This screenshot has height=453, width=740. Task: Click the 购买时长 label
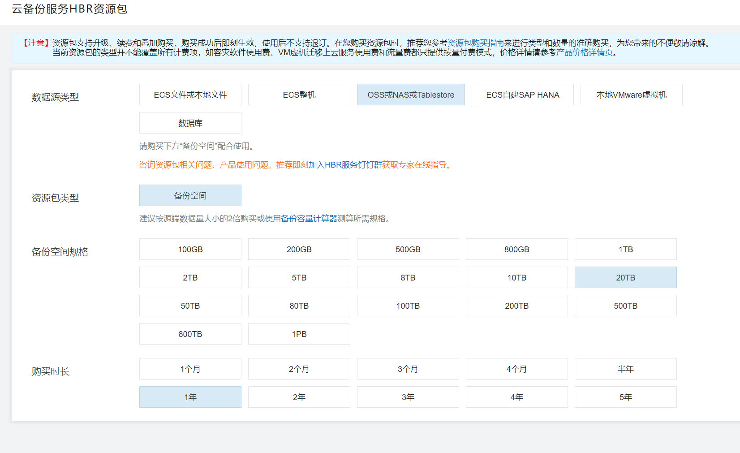(50, 371)
